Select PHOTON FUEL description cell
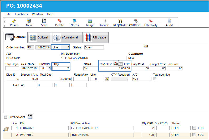Viewport: 209px width, 140px height. tap(102, 135)
